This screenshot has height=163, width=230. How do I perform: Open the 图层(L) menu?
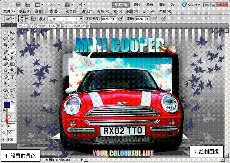(x=56, y=11)
